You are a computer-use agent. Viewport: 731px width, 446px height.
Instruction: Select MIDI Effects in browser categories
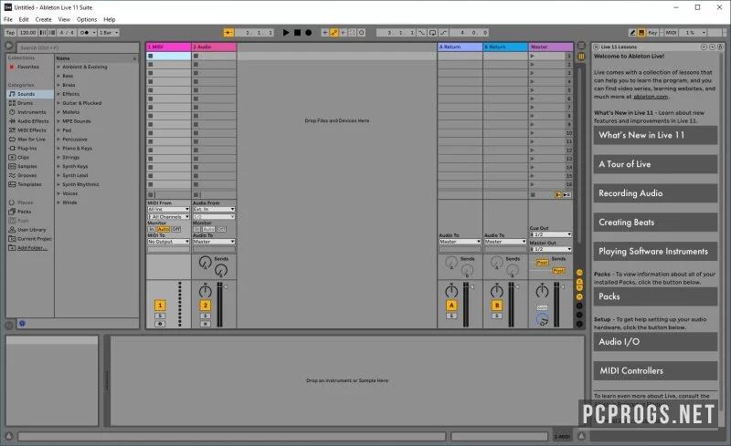pyautogui.click(x=32, y=130)
